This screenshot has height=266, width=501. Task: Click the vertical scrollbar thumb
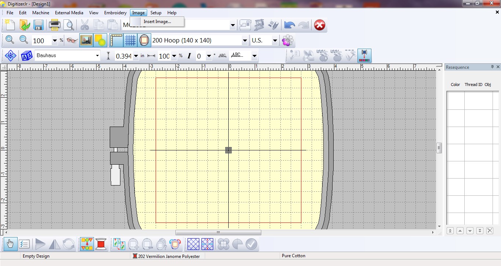click(439, 148)
